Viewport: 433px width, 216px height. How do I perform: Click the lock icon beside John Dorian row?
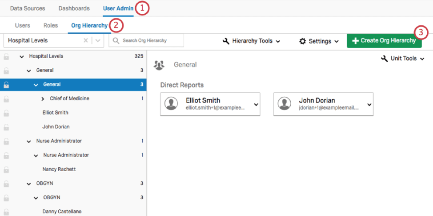[6, 128]
